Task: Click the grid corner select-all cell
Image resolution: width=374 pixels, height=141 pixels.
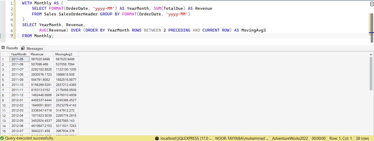Action: (x=5, y=54)
